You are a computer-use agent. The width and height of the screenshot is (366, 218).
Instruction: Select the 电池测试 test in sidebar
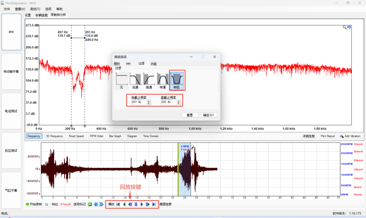(11, 111)
